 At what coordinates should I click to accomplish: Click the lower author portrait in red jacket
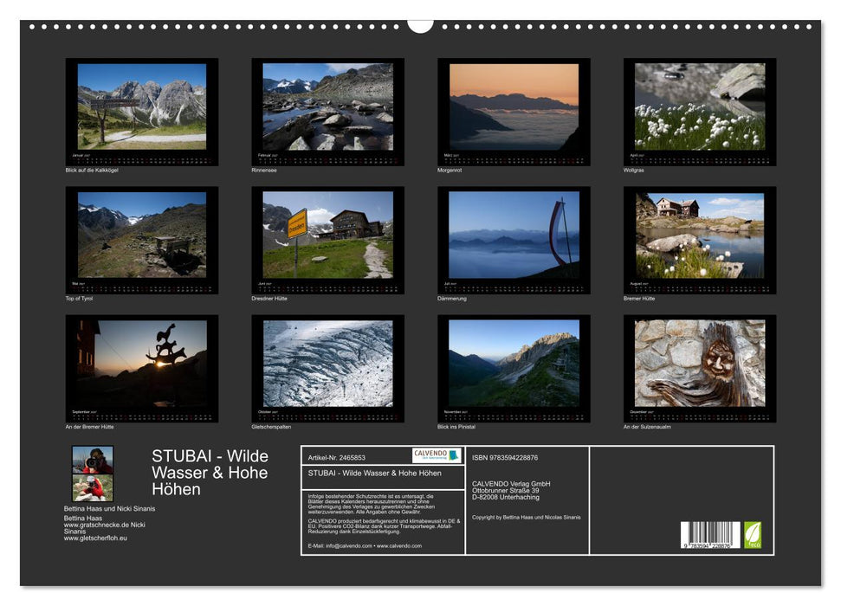coord(93,487)
